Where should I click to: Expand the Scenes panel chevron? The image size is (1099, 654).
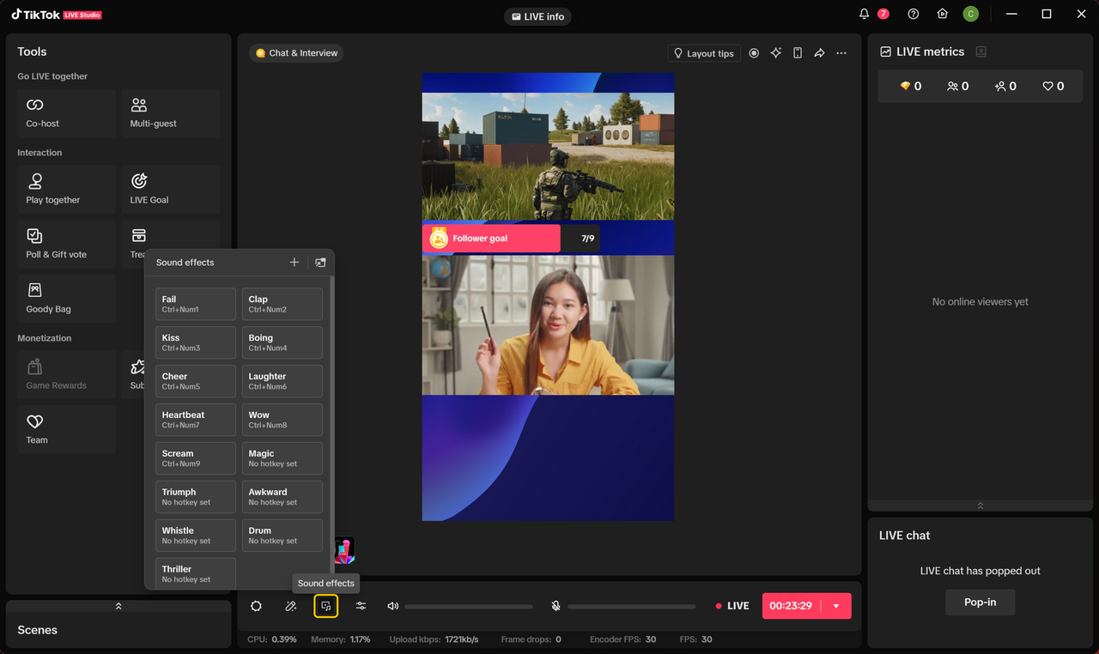coord(118,606)
